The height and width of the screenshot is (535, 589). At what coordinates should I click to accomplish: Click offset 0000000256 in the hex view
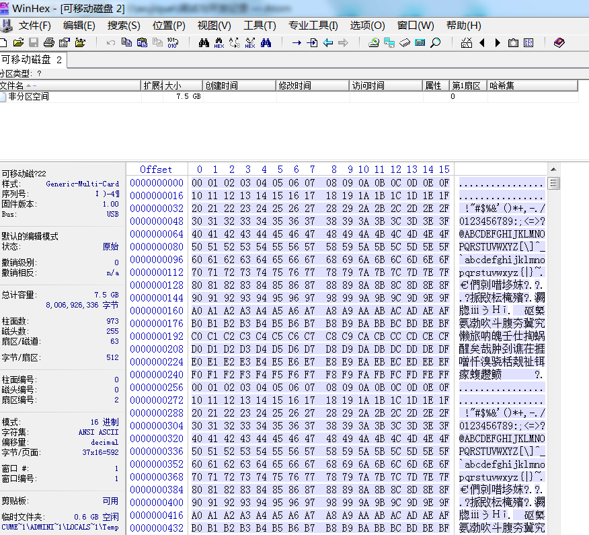[157, 387]
